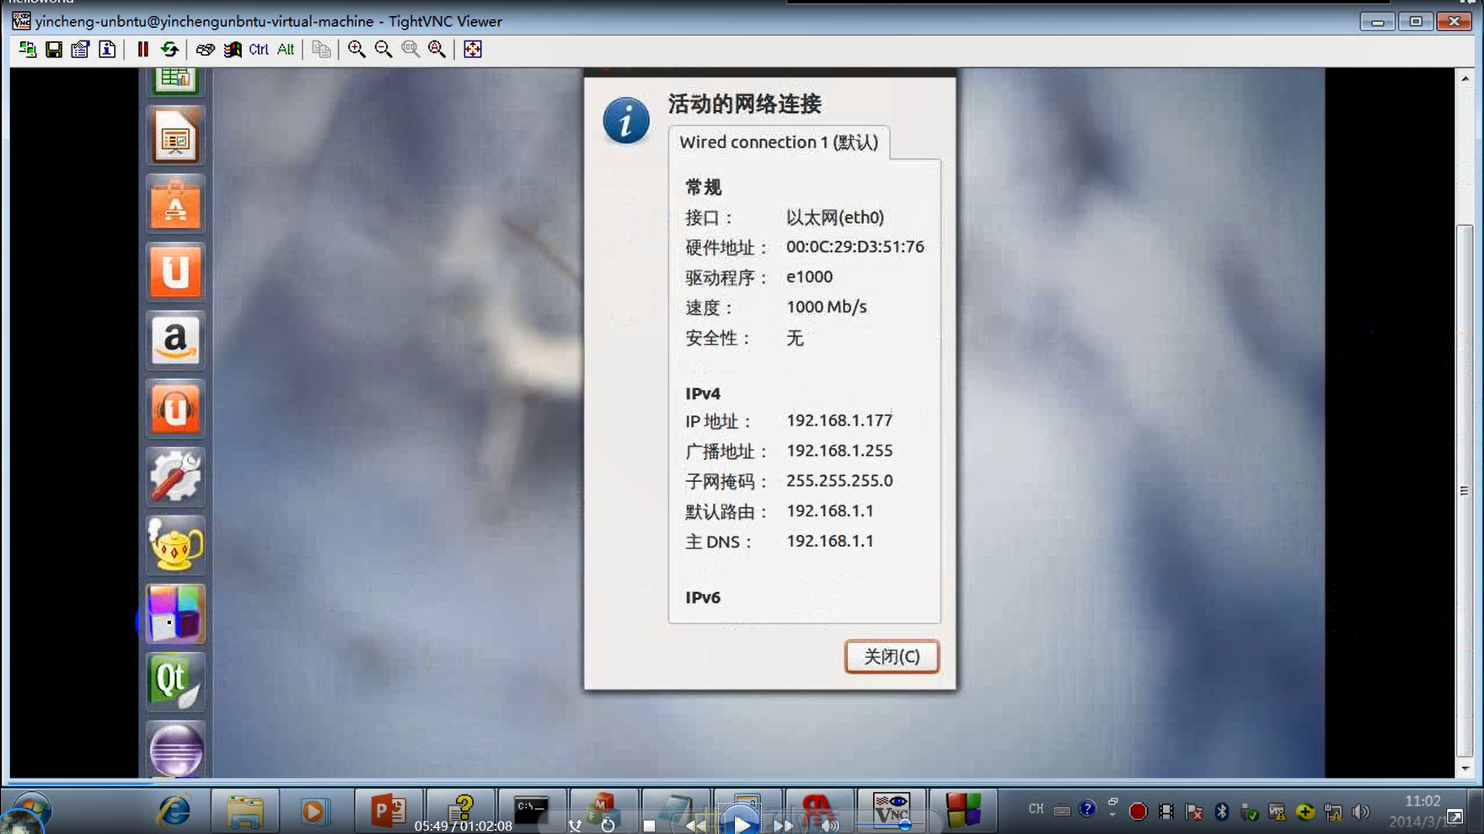Click the 关闭(C) button
This screenshot has height=834, width=1484.
892,656
